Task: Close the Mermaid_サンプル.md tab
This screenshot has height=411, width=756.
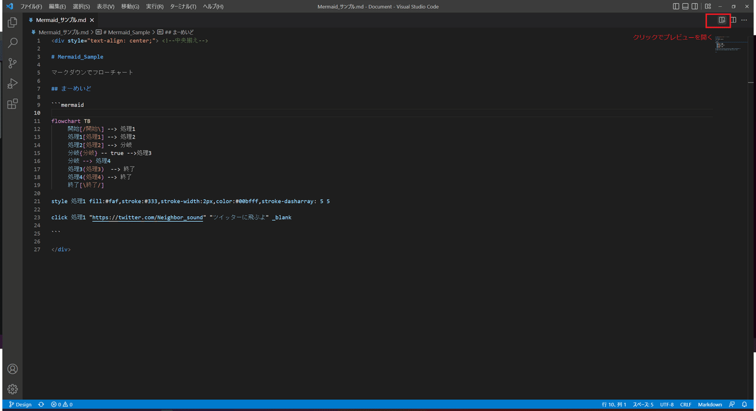Action: (92, 20)
